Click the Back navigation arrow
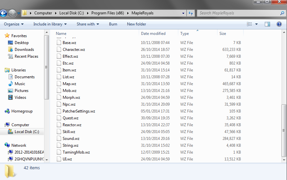 (3, 13)
